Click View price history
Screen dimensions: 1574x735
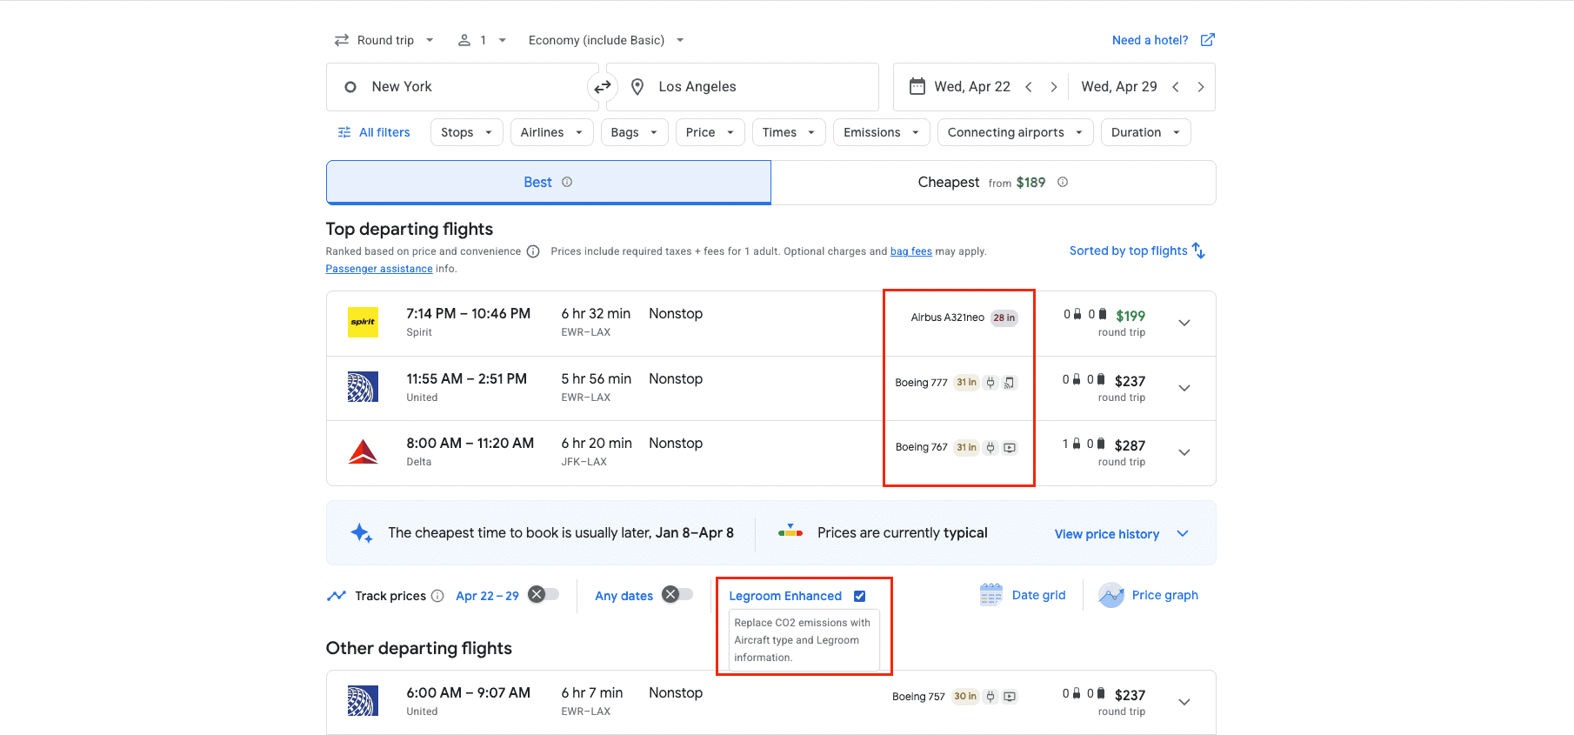tap(1106, 534)
